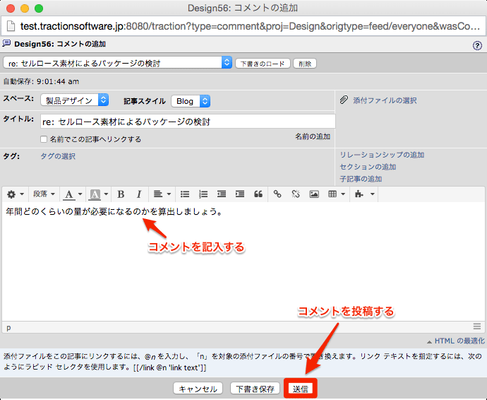This screenshot has width=487, height=400.
Task: Click the セクションの追加 link
Action: coord(368,167)
